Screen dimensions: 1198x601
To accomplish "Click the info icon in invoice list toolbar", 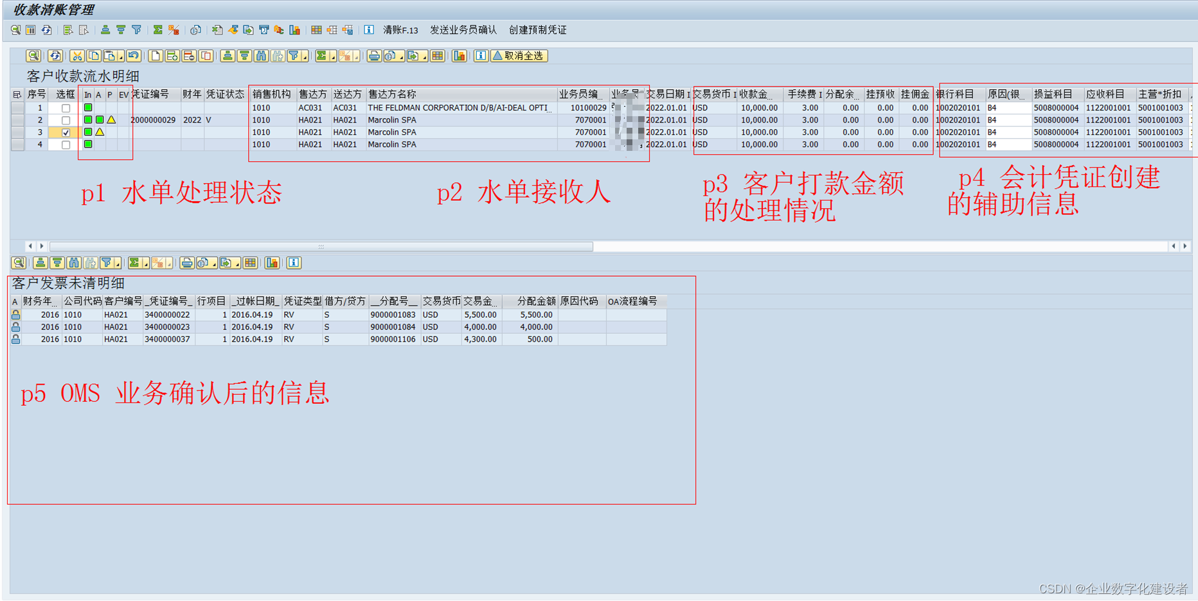I will pyautogui.click(x=294, y=263).
